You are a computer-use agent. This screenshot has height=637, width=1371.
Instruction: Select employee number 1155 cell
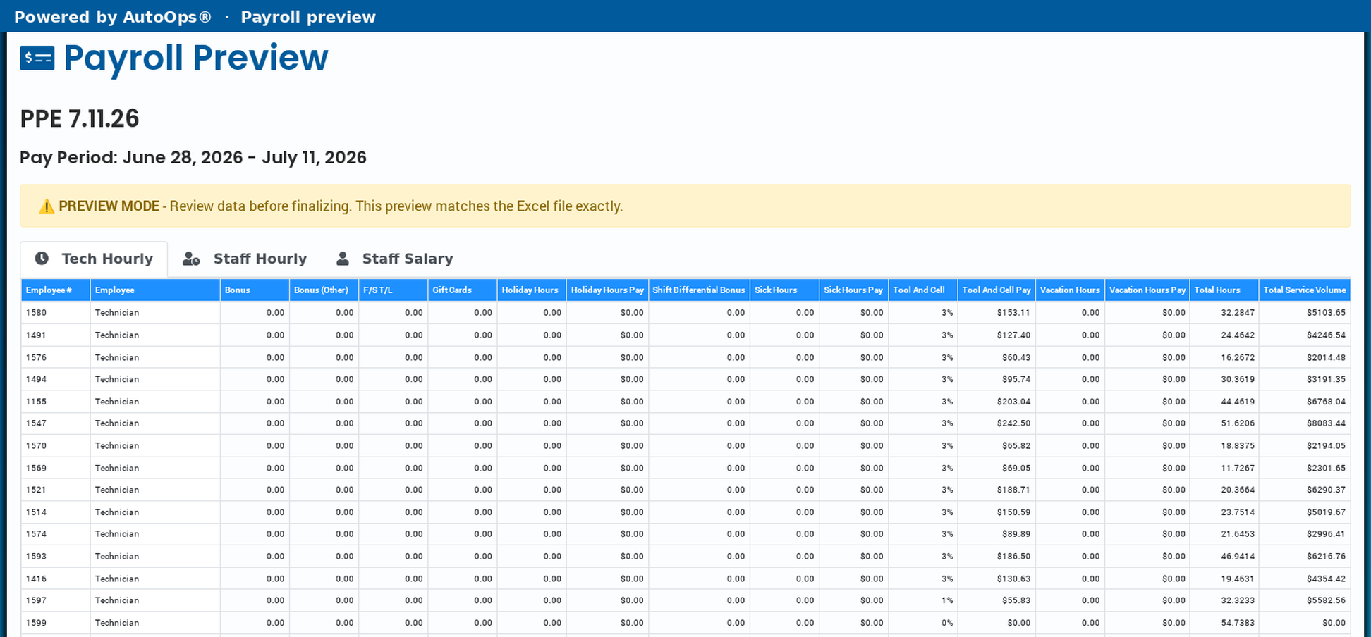pyautogui.click(x=56, y=402)
